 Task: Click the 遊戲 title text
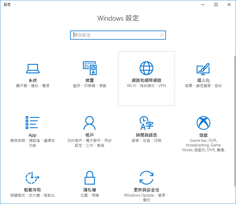203,135
